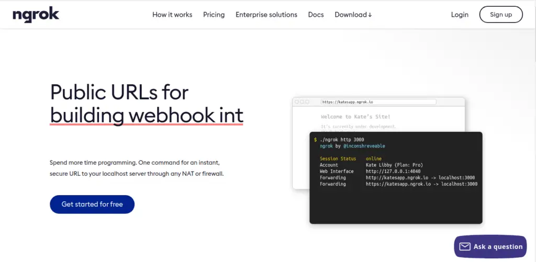Viewport: 536px width, 262px height.
Task: Click 'Kate Libby (Plan: Pro)' text
Action: [395, 165]
